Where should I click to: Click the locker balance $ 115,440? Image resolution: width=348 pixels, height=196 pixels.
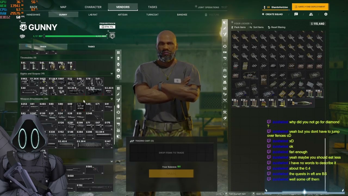pos(318,24)
